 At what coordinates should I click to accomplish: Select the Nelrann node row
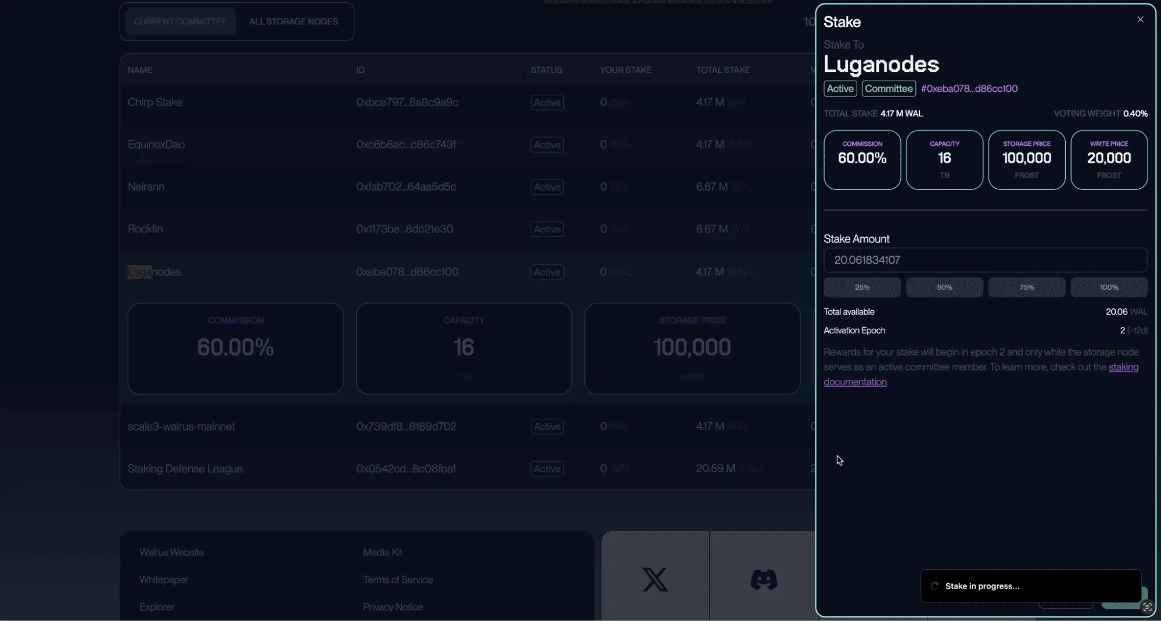(x=468, y=187)
